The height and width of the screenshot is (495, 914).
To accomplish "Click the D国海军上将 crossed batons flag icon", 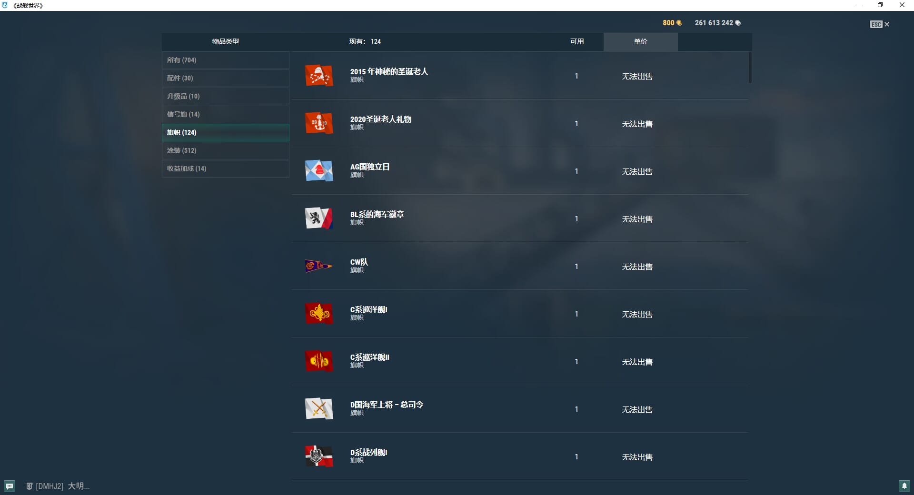I will tap(318, 409).
